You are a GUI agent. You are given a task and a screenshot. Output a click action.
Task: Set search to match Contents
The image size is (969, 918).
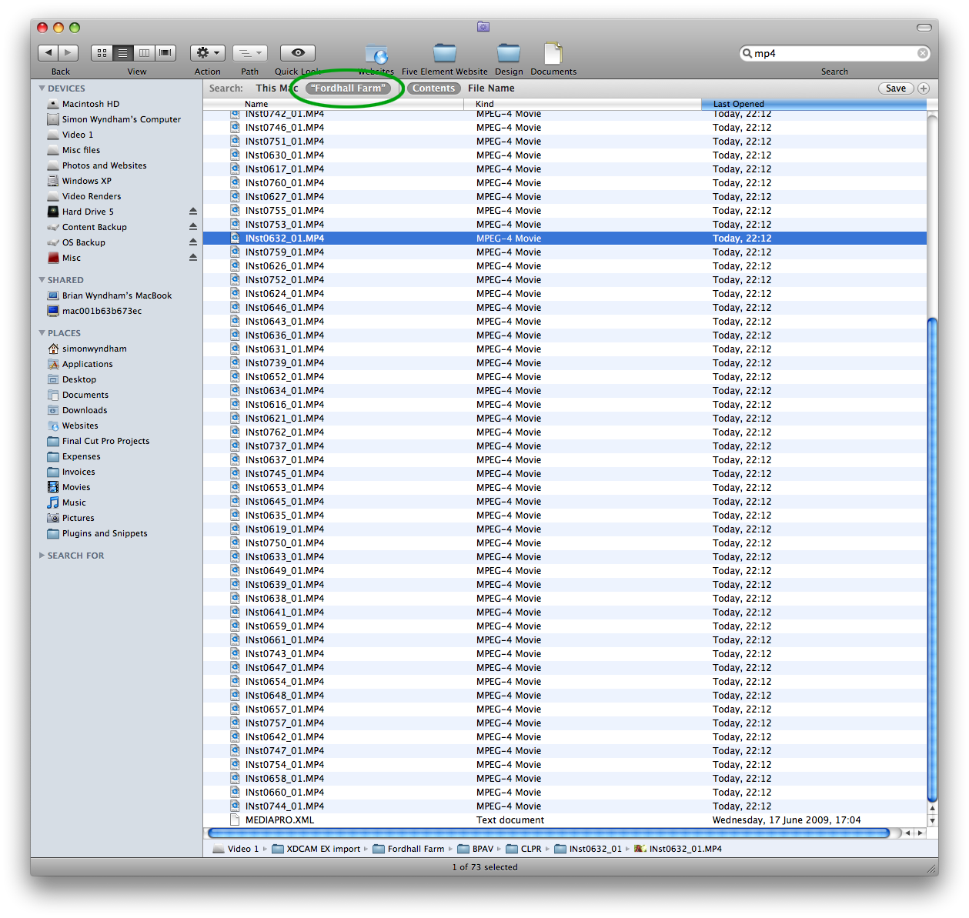point(433,88)
